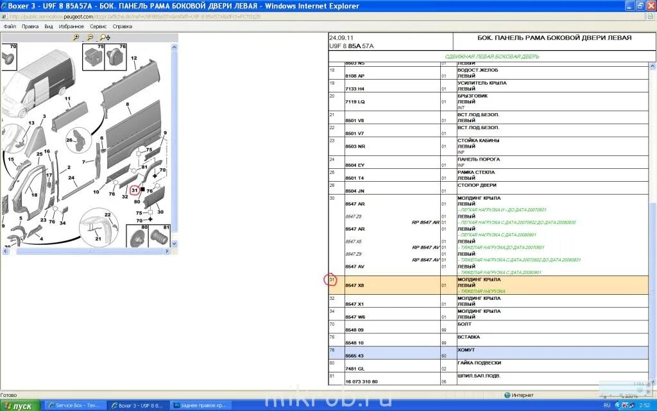Click part number 8548 09
Screen dimensions: 657x411
[x=354, y=330]
